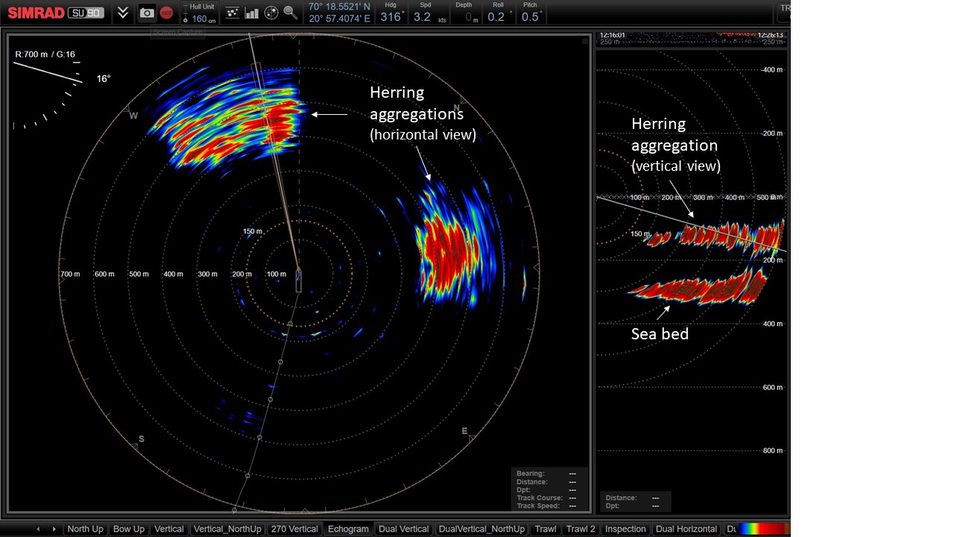Expand the menu with the double-down chevron
The width and height of the screenshot is (954, 537).
122,13
